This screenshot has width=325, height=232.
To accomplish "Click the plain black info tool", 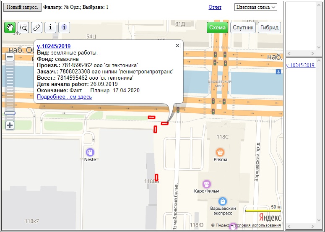I will click(x=50, y=28).
